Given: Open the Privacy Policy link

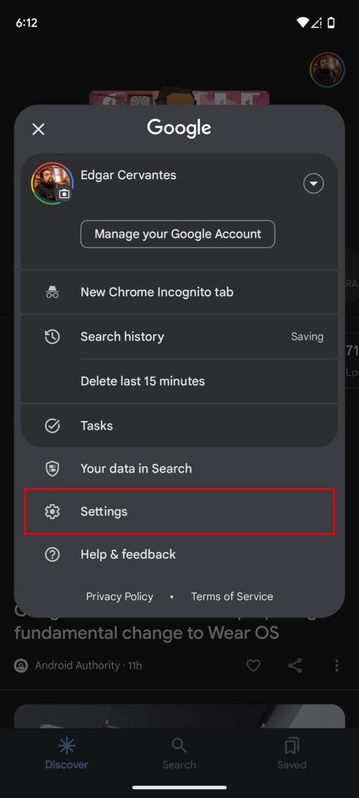Looking at the screenshot, I should tap(120, 596).
